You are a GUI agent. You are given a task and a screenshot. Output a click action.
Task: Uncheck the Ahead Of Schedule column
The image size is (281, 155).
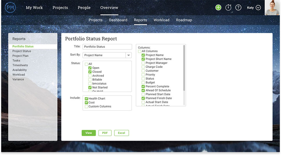pos(143,90)
